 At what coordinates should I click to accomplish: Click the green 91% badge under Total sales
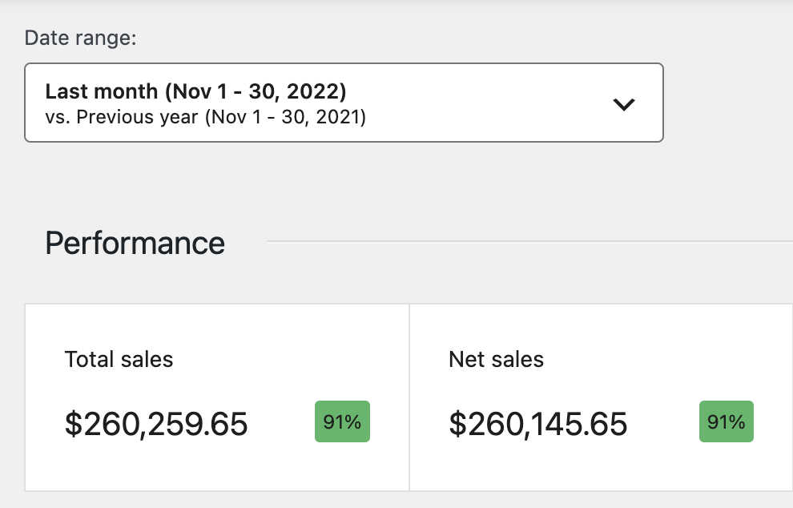(x=342, y=421)
